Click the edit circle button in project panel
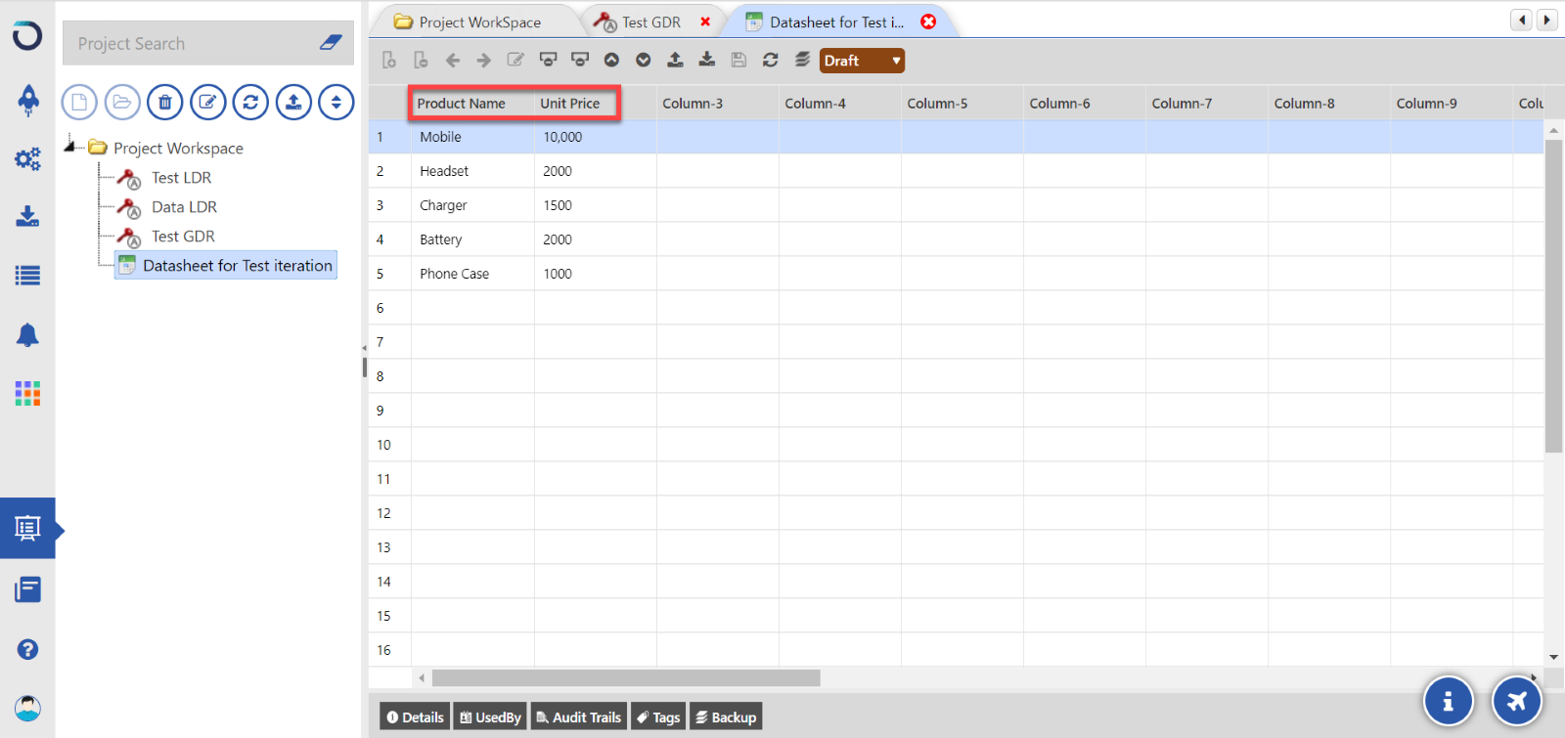This screenshot has height=738, width=1565. (207, 102)
